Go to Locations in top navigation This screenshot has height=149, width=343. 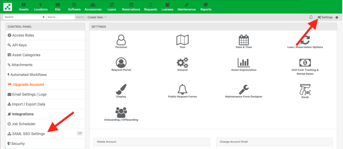(x=41, y=7)
